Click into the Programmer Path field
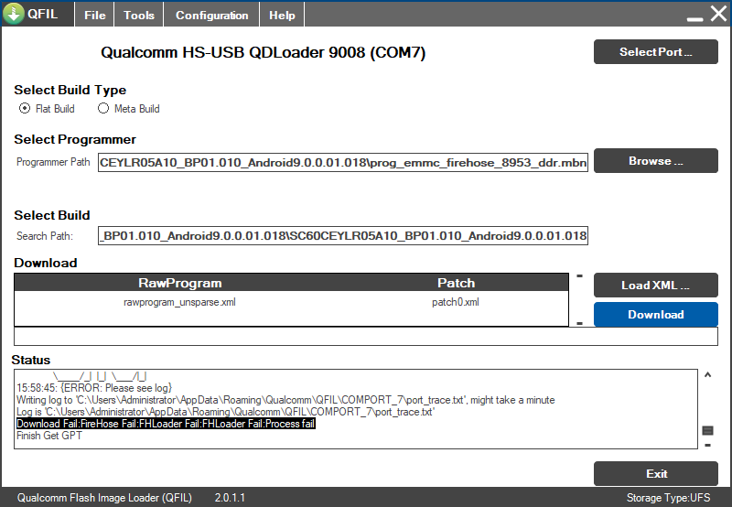 pos(342,163)
